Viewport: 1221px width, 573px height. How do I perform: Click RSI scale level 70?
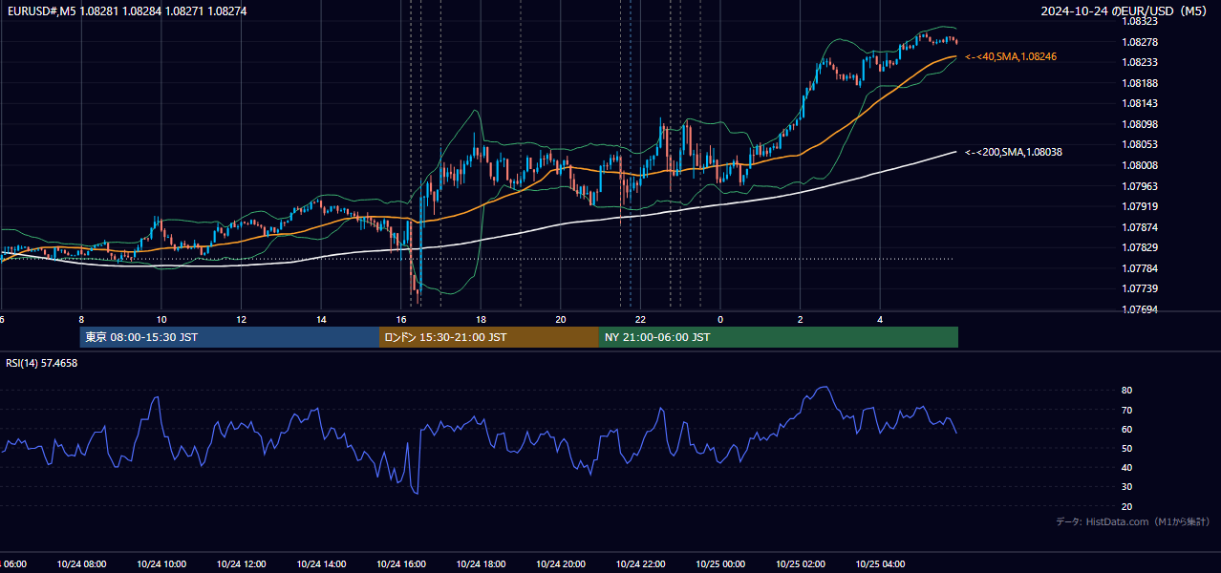click(1127, 410)
